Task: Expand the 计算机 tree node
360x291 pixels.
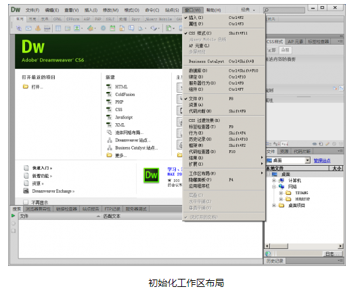Action: (x=274, y=181)
